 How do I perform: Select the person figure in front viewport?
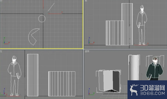[x=142, y=25]
